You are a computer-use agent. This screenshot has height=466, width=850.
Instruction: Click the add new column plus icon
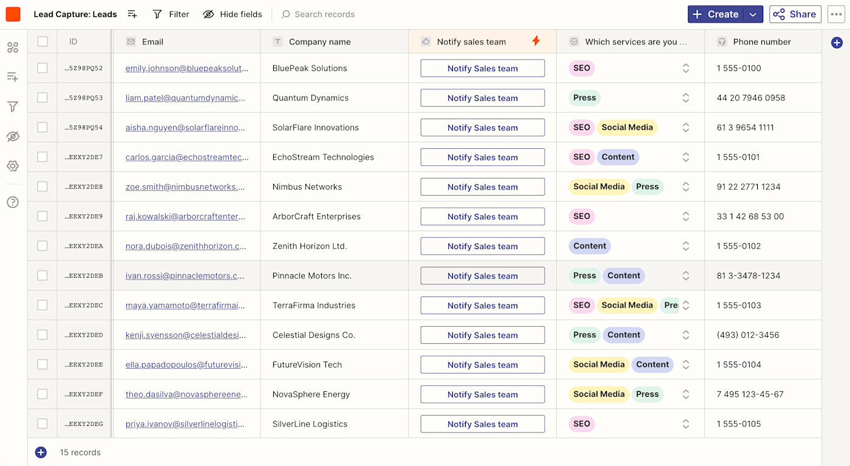(x=837, y=43)
